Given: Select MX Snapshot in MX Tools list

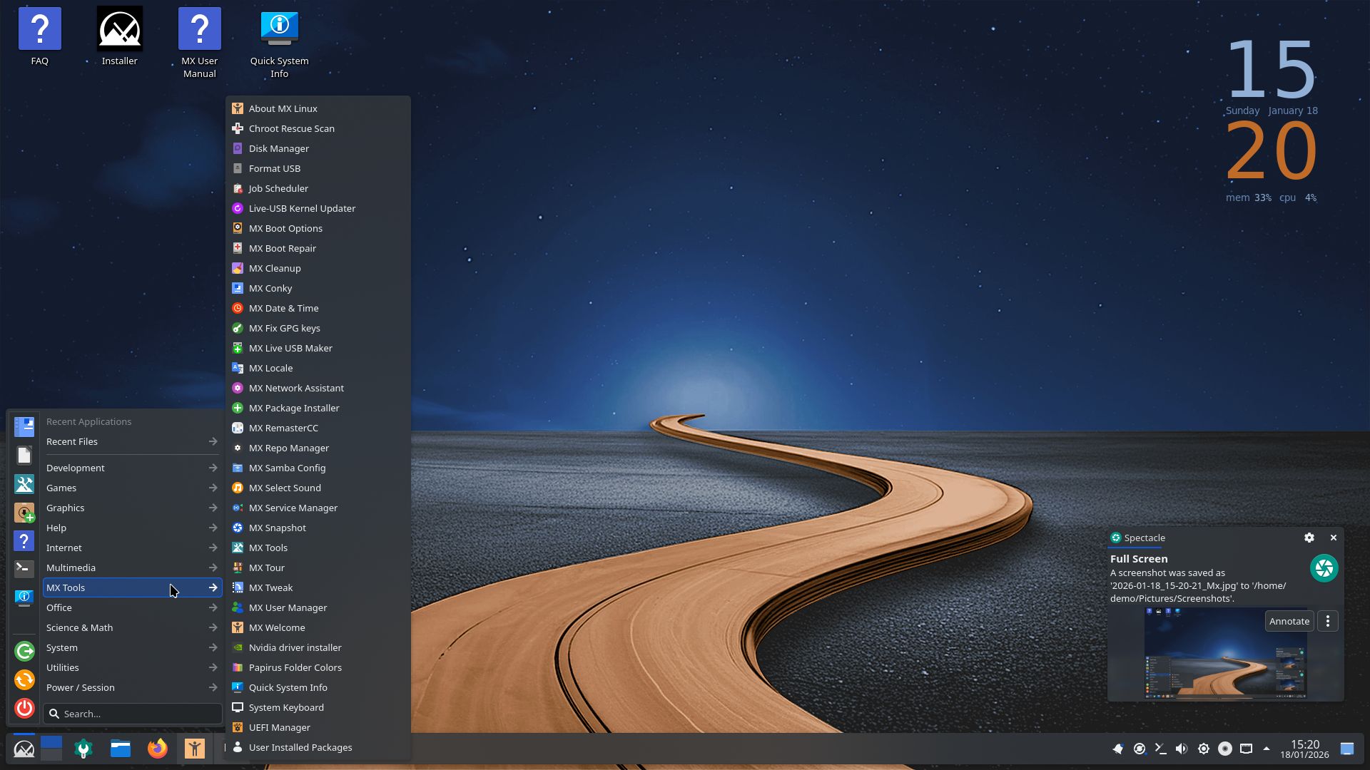Looking at the screenshot, I should pyautogui.click(x=278, y=528).
